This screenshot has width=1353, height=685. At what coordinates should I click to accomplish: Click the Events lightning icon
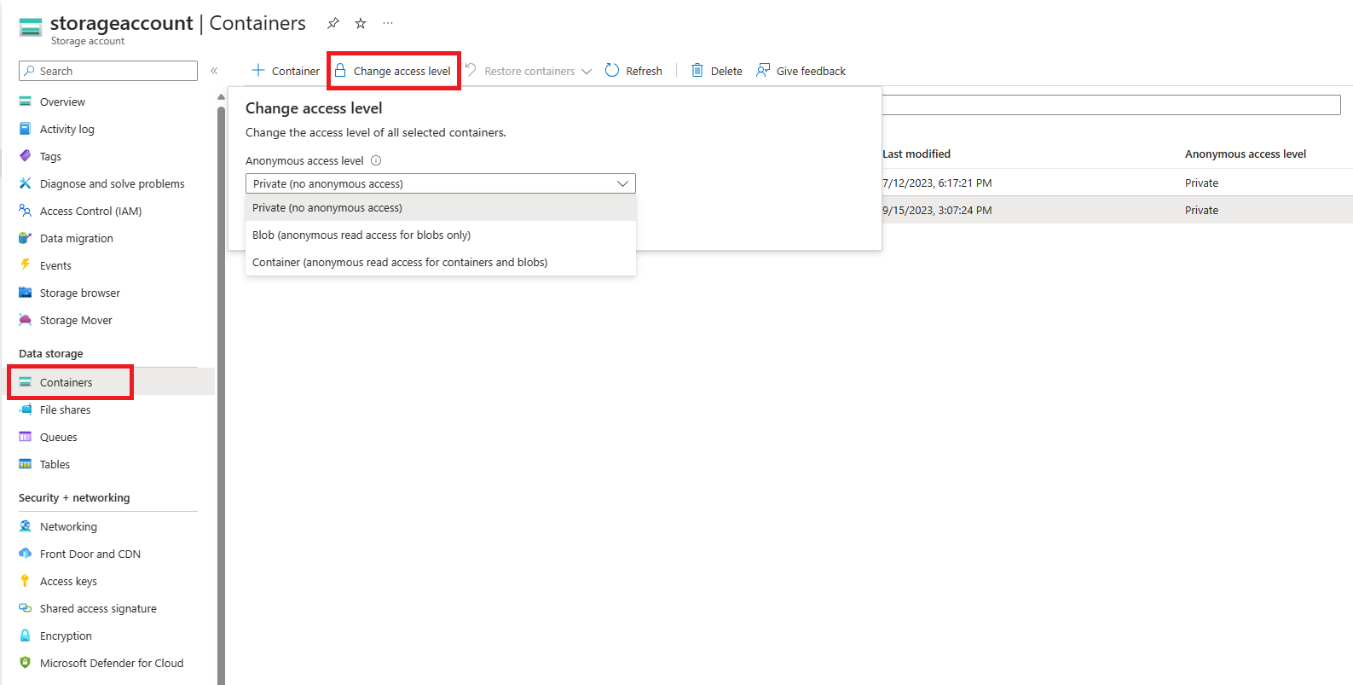26,265
